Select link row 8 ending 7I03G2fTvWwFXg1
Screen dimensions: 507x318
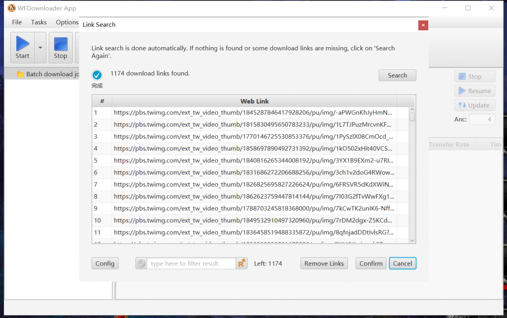(x=250, y=196)
